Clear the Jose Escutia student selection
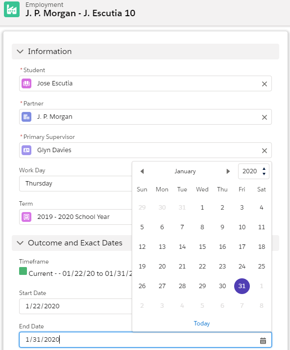Viewport: 290px width, 350px height. [x=265, y=84]
